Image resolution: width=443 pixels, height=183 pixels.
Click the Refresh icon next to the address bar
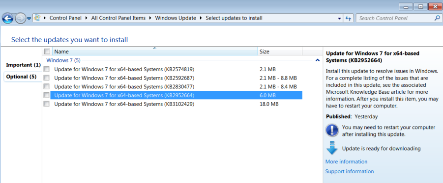click(349, 18)
